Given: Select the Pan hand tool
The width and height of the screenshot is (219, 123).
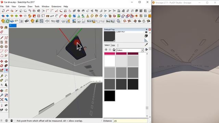Looking at the screenshot, I should point(6,91).
